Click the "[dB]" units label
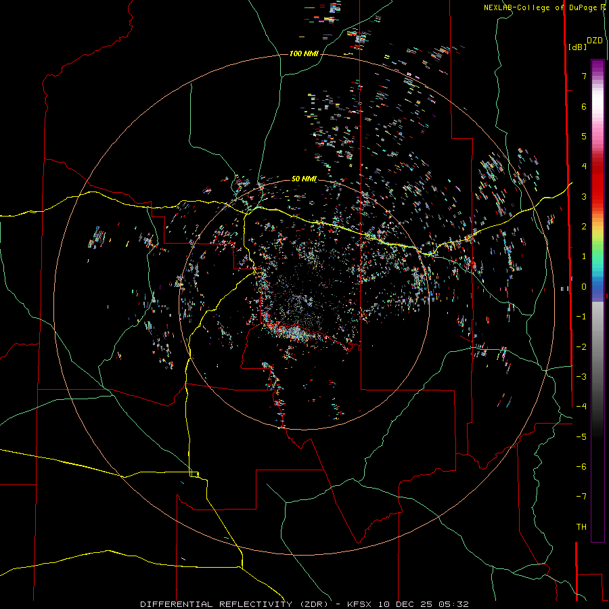 coord(577,47)
